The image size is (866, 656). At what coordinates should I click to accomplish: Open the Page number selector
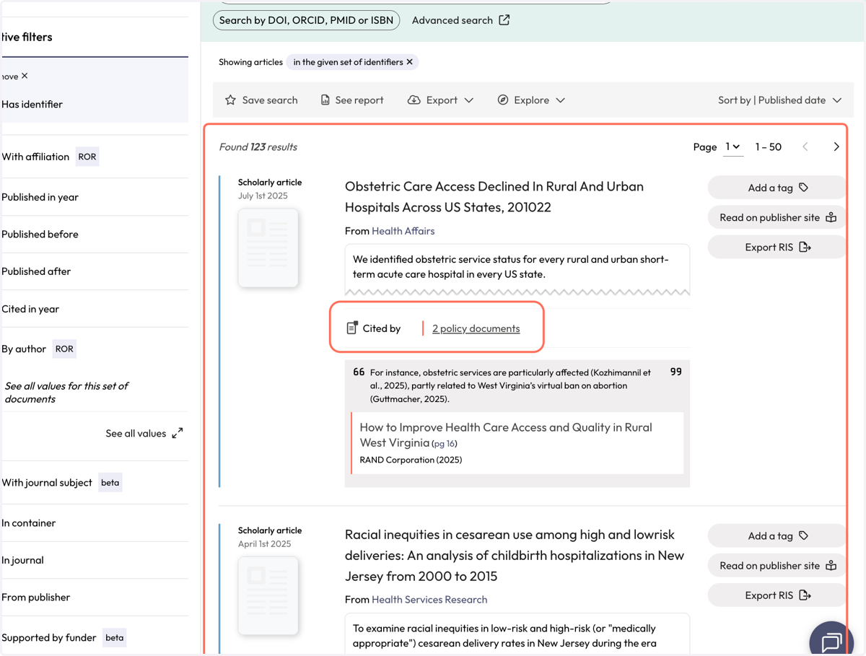click(x=732, y=147)
